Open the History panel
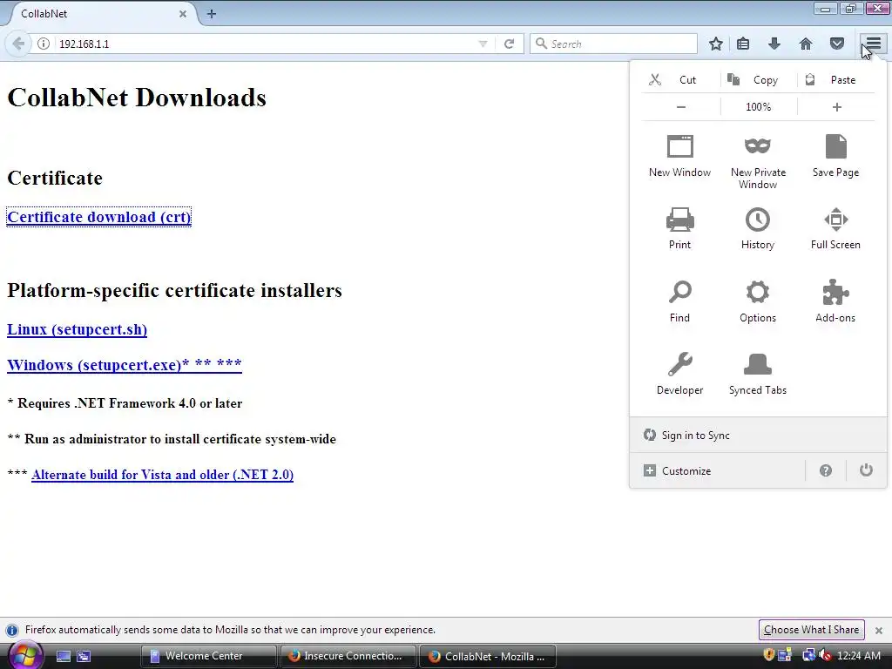This screenshot has height=669, width=892. click(x=758, y=228)
